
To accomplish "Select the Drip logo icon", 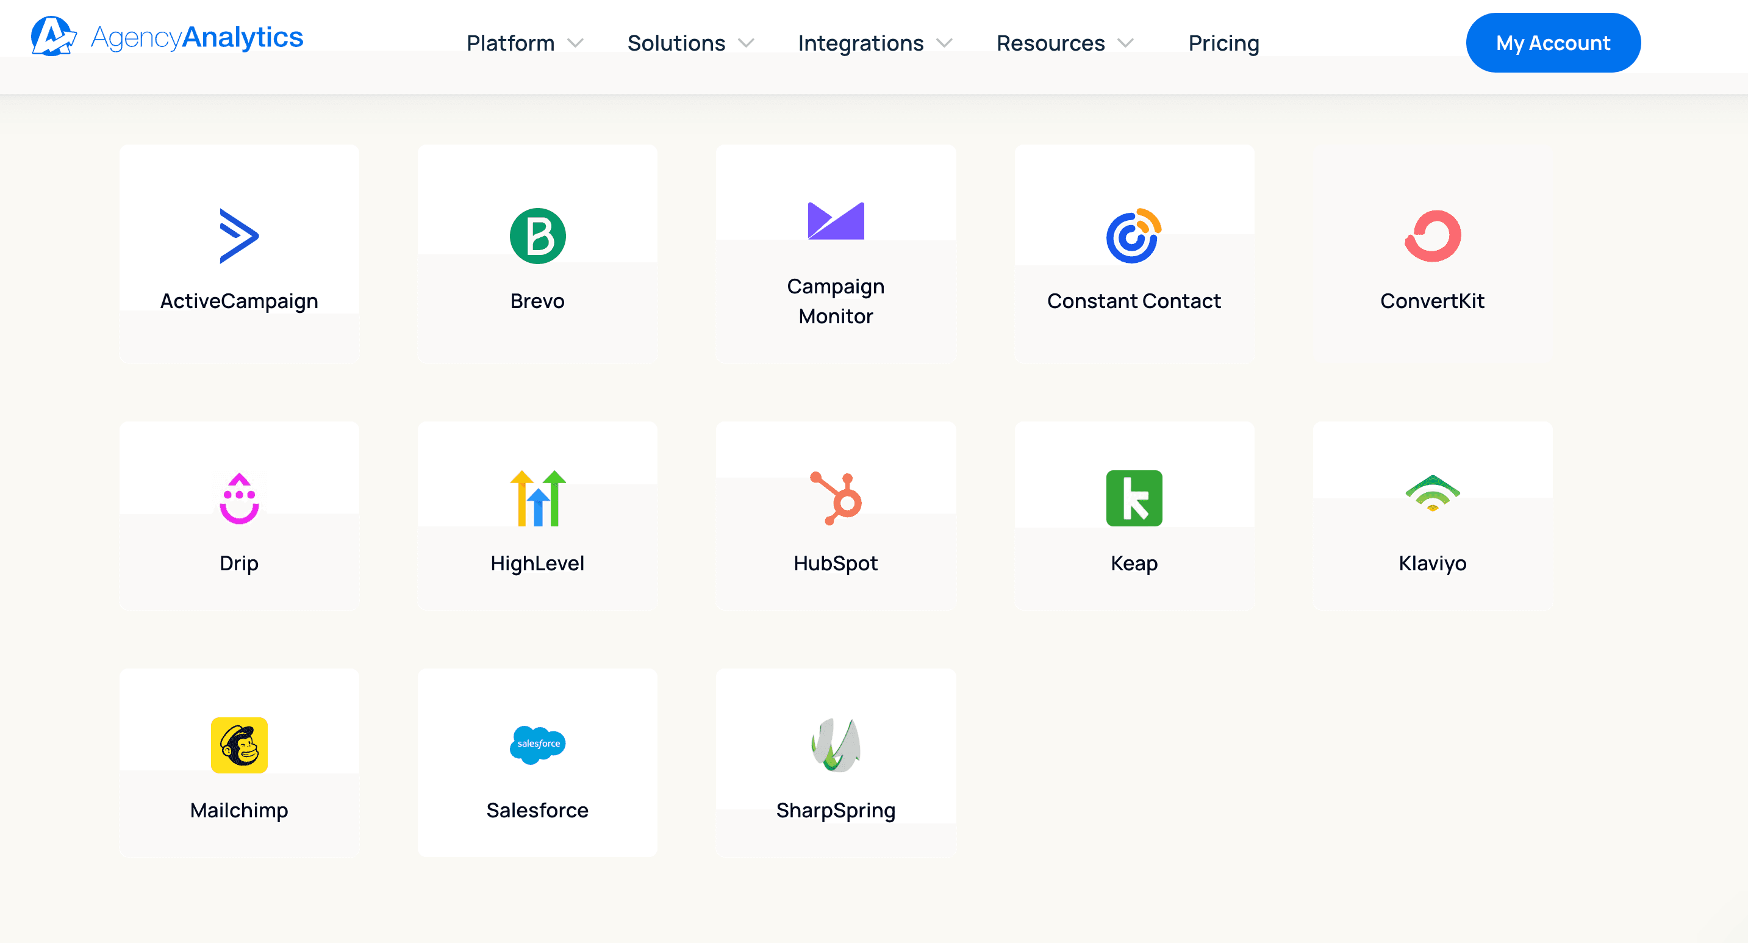I will [238, 497].
